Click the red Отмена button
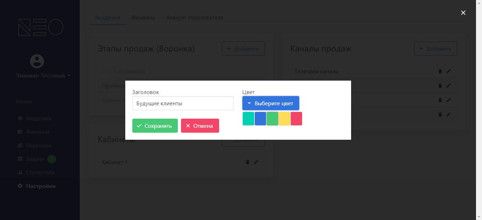This screenshot has width=482, height=220. point(200,126)
